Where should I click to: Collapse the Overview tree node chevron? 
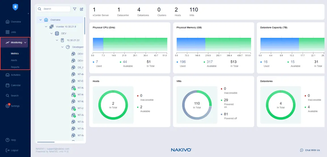click(x=41, y=20)
